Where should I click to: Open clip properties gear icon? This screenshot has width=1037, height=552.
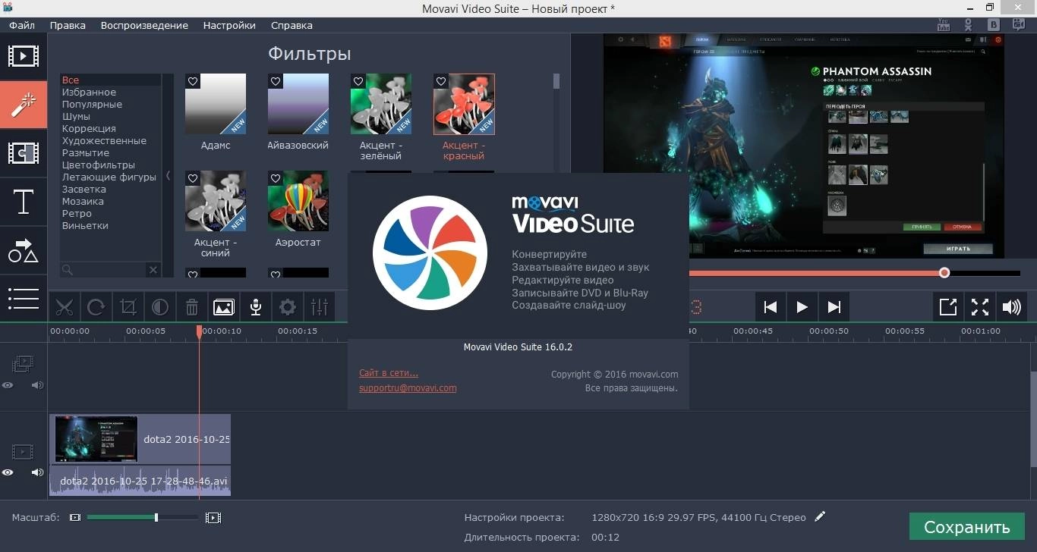(288, 307)
